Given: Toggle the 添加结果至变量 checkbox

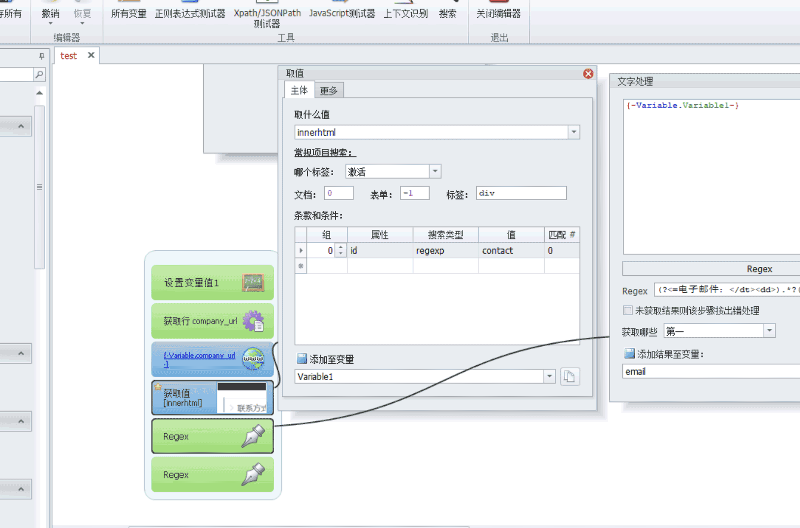Looking at the screenshot, I should click(x=629, y=353).
